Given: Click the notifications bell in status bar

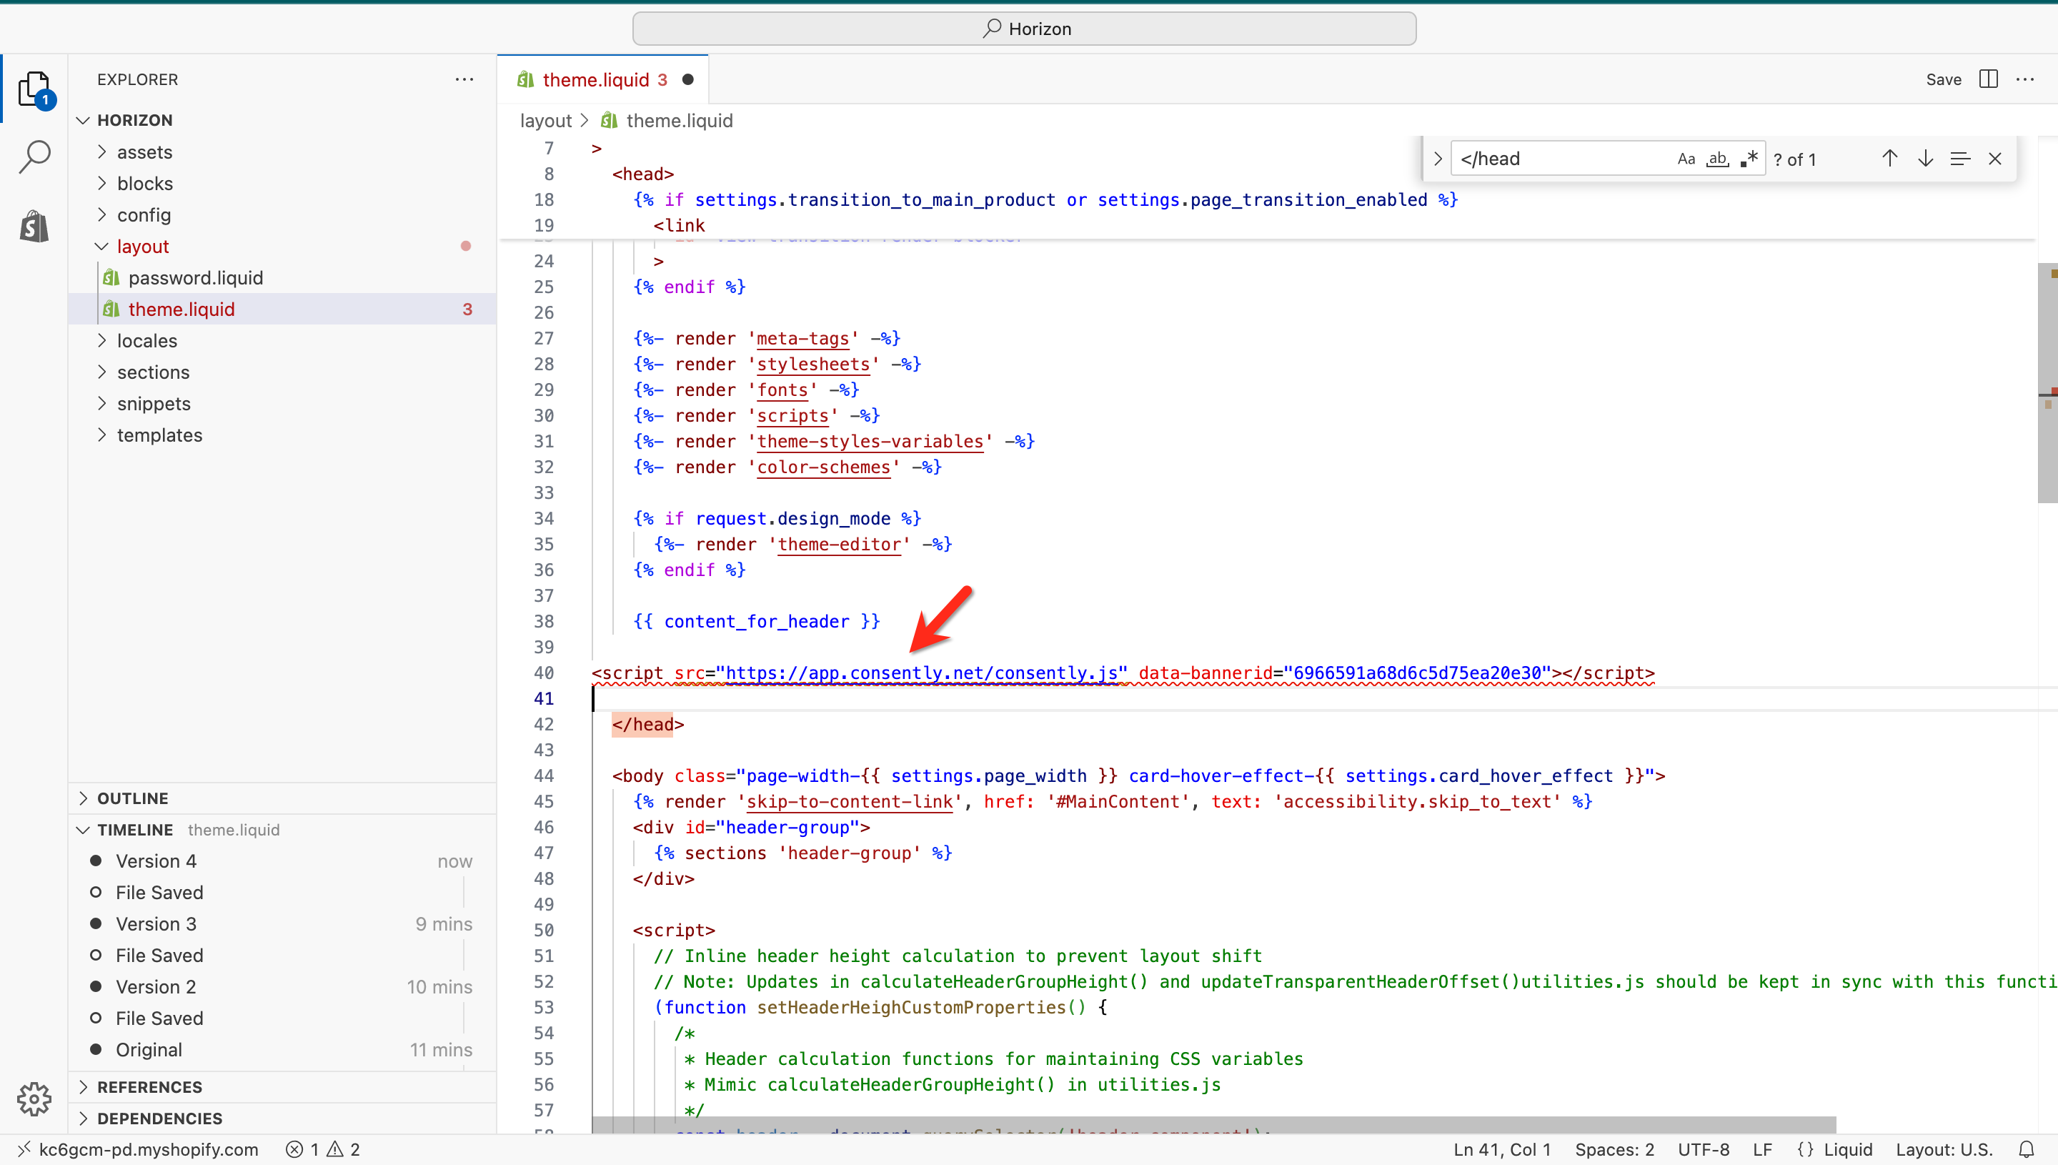Looking at the screenshot, I should 2026,1149.
